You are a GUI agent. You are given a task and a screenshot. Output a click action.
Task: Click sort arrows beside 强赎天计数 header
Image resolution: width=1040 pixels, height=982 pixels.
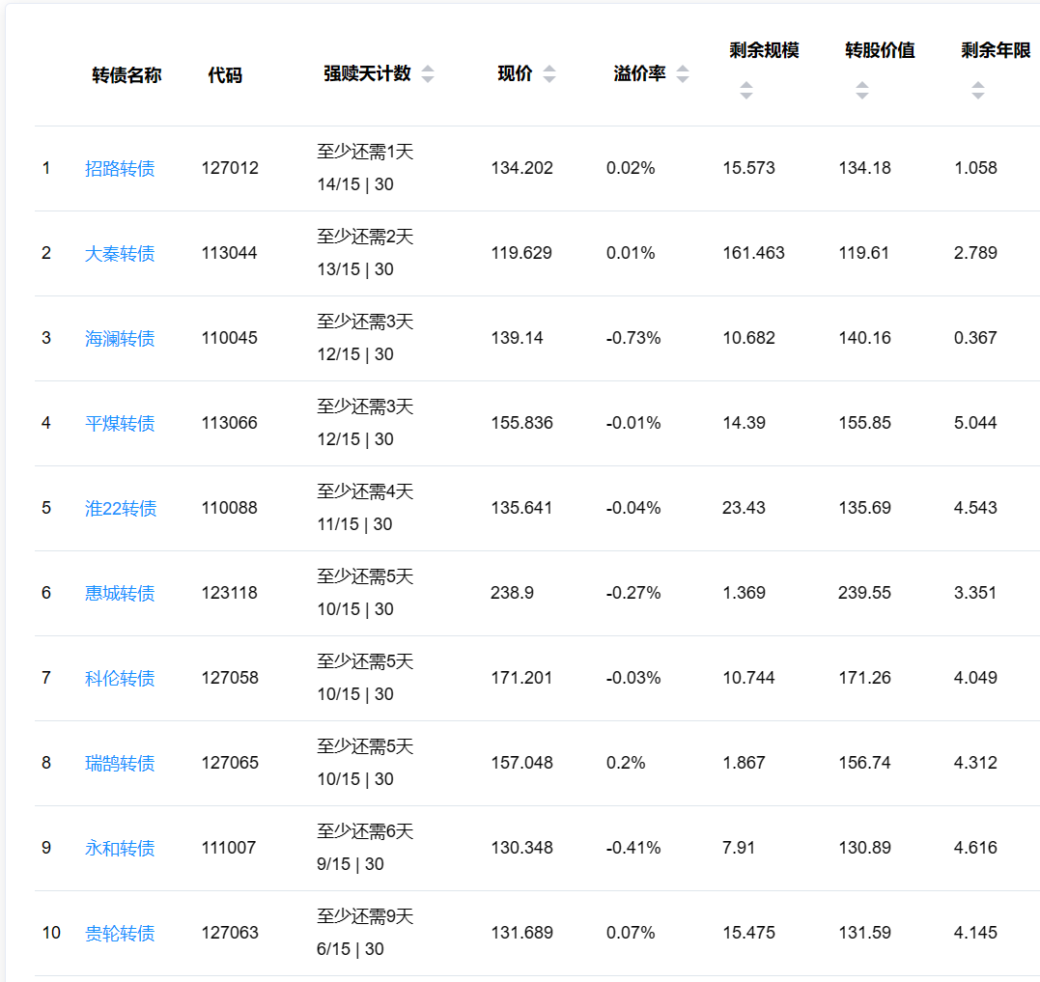428,74
